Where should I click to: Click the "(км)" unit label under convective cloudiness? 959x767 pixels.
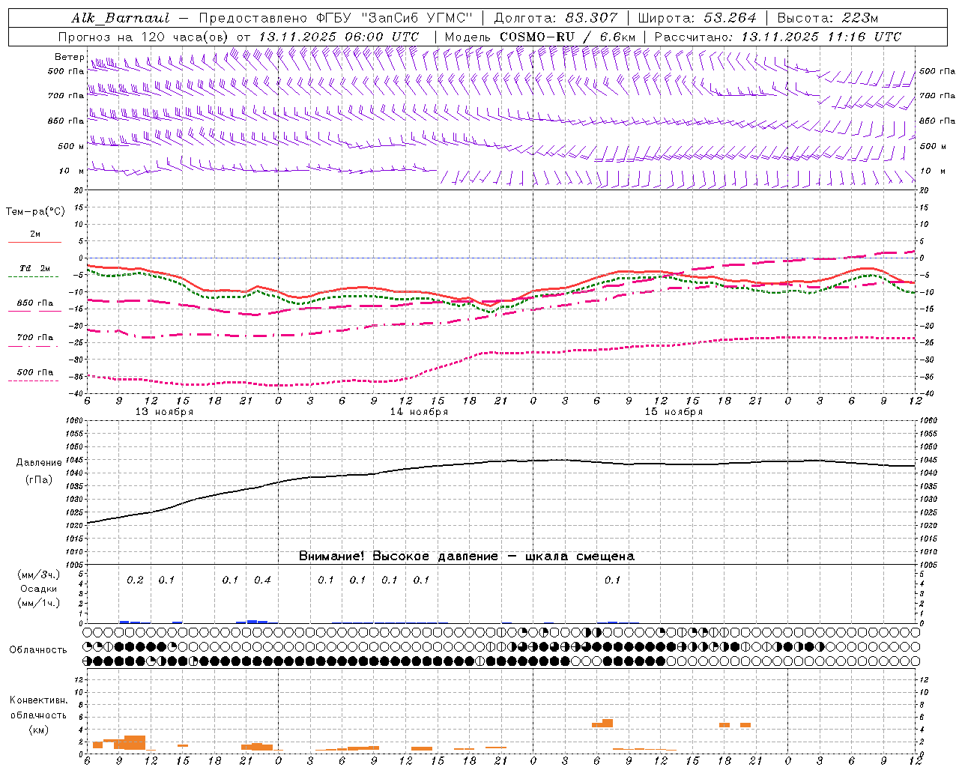[x=38, y=730]
